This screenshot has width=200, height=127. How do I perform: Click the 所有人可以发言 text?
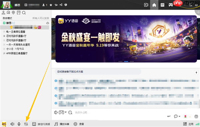pyautogui.click(x=41, y=18)
